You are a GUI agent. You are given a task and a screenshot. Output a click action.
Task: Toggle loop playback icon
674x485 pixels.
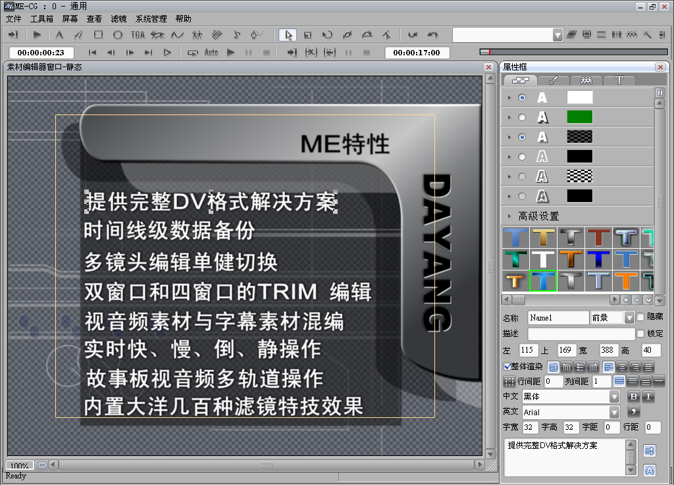(x=193, y=53)
